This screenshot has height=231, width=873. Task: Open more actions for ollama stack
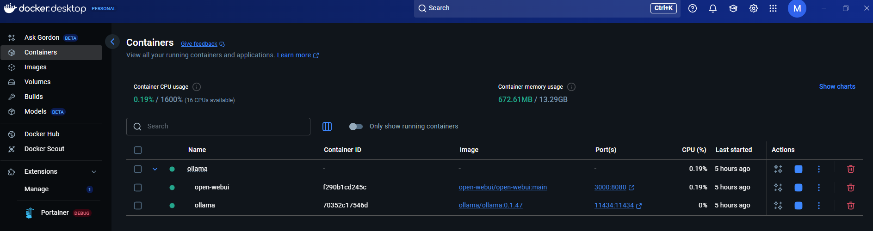click(819, 169)
